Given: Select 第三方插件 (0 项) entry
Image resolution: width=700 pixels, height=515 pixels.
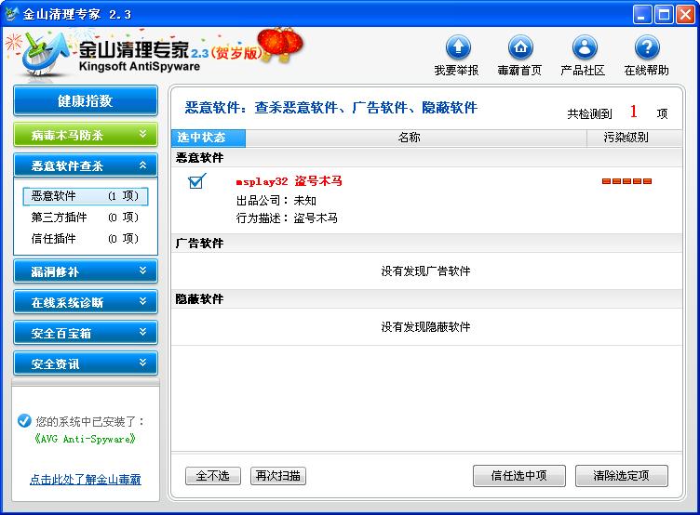Looking at the screenshot, I should point(86,218).
